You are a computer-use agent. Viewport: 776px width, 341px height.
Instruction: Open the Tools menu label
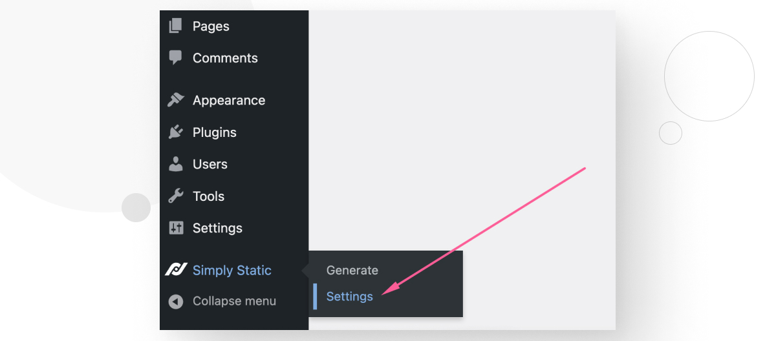tap(208, 196)
